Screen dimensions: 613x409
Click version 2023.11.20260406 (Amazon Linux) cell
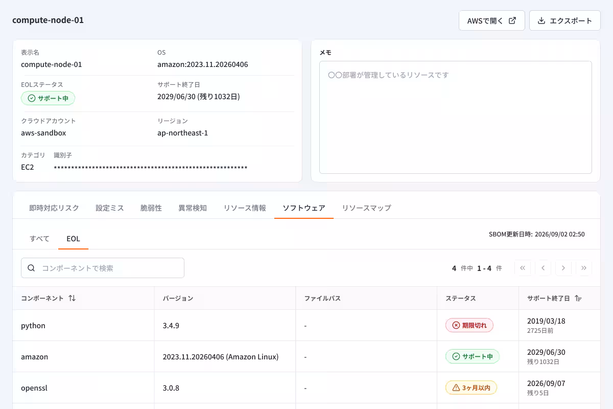(x=225, y=356)
